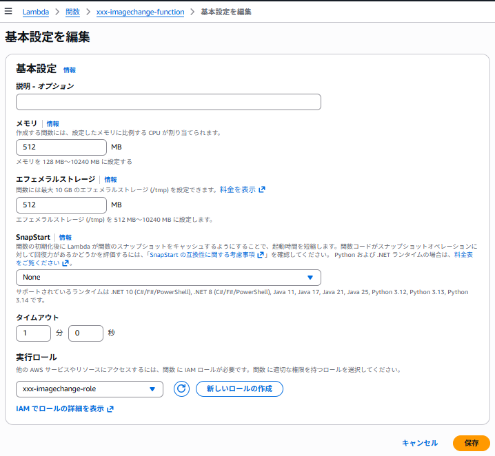This screenshot has width=495, height=456.
Task: Click the 基本設定を編集 breadcrumb text
Action: pyautogui.click(x=226, y=12)
